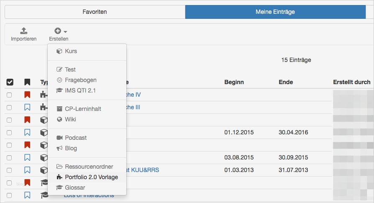Click the Importieren button label
374x203 pixels.
(x=23, y=39)
